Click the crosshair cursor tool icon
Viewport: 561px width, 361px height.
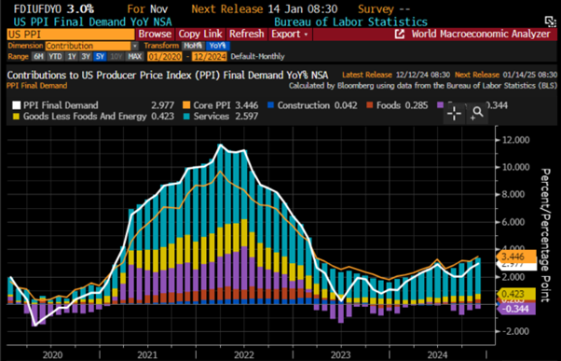[454, 114]
